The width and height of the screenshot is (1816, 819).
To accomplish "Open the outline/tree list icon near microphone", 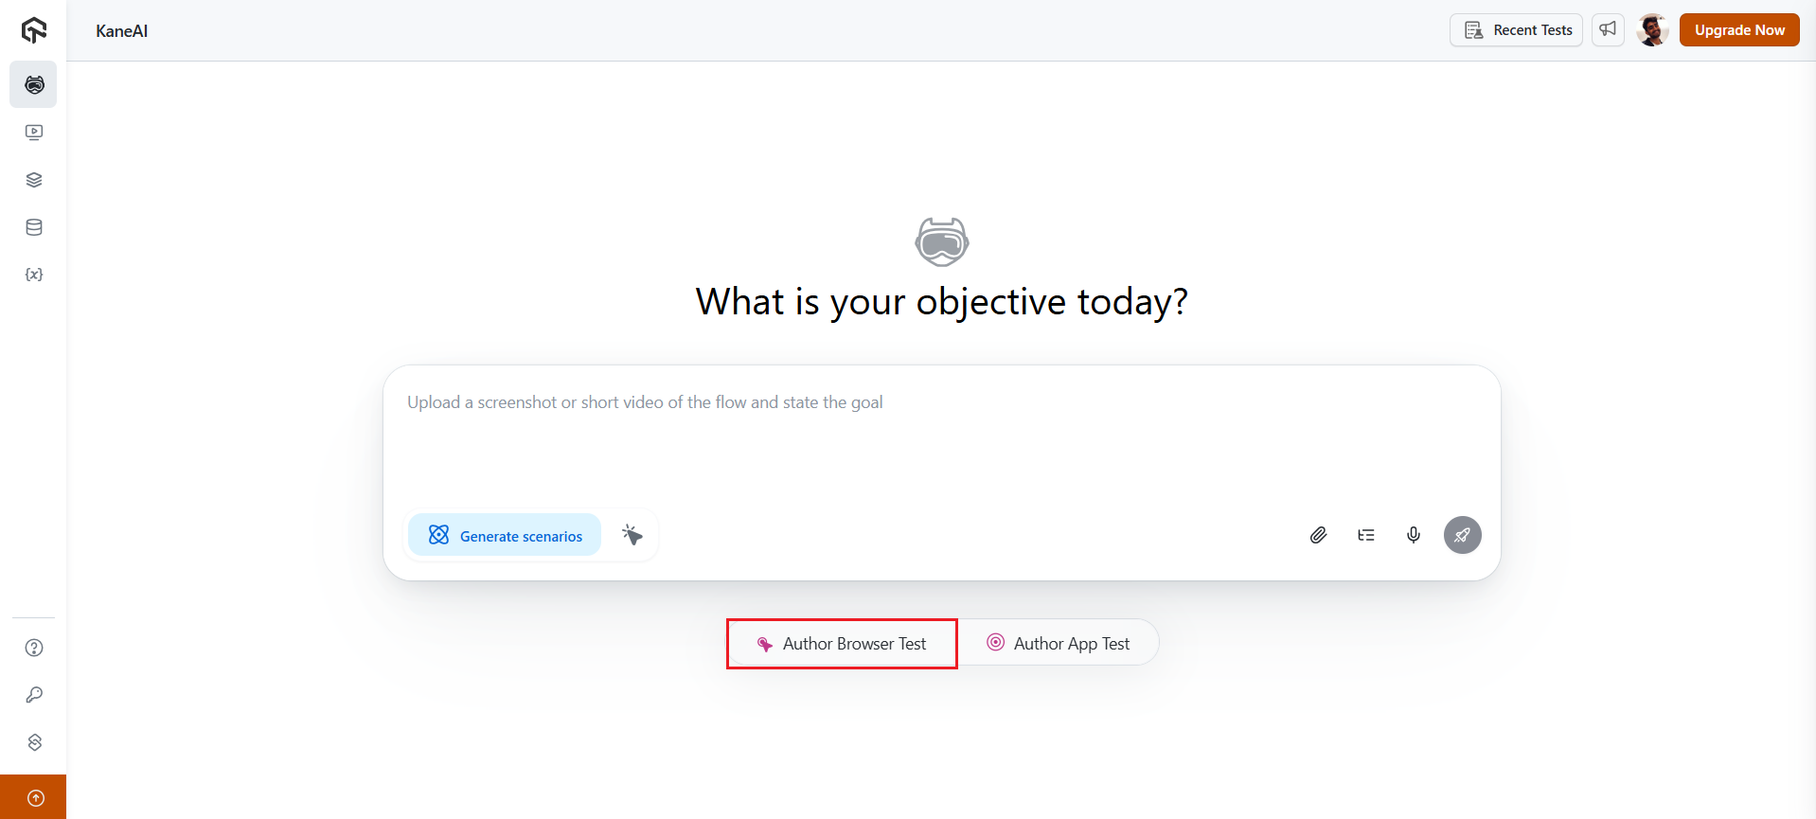I will pos(1365,535).
